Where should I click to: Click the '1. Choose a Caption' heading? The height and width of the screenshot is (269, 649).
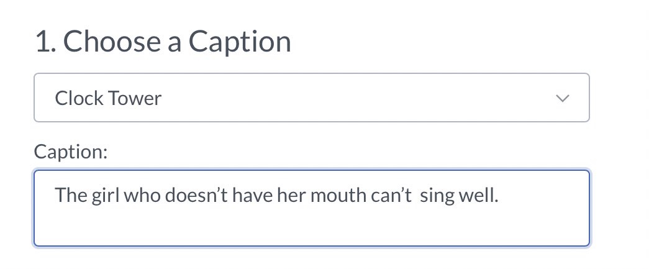pos(163,42)
